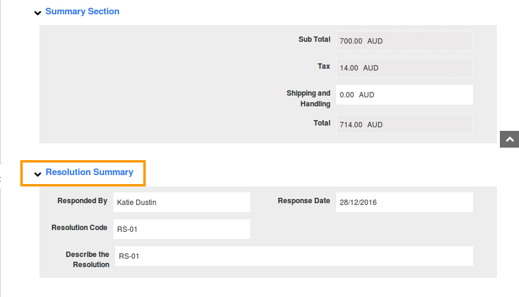Edit the Responded By field
The width and height of the screenshot is (519, 297).
pyautogui.click(x=182, y=203)
